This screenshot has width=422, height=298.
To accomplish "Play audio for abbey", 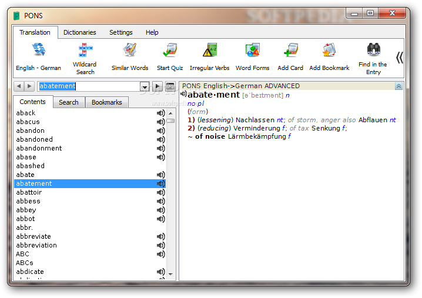I will click(x=160, y=210).
